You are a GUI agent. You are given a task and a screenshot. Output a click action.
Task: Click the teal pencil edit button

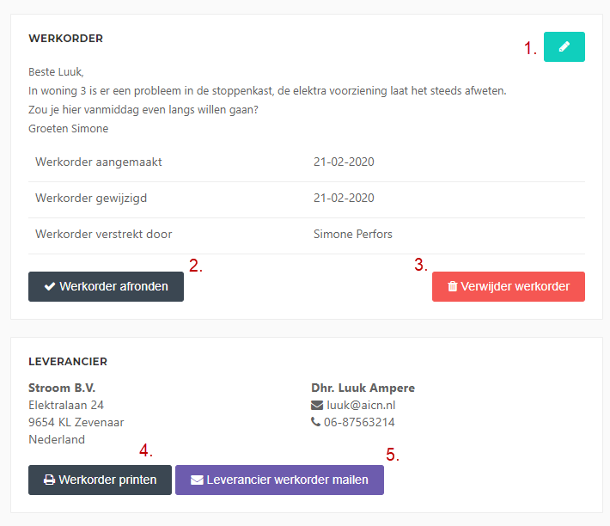(564, 46)
